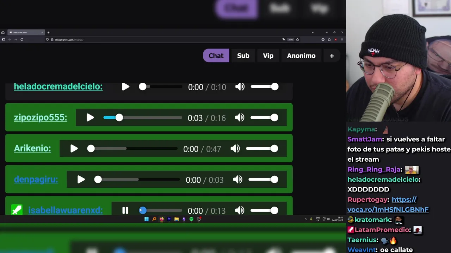Play denpagiru's audio clip
Screen dimensions: 451x253
click(81, 180)
